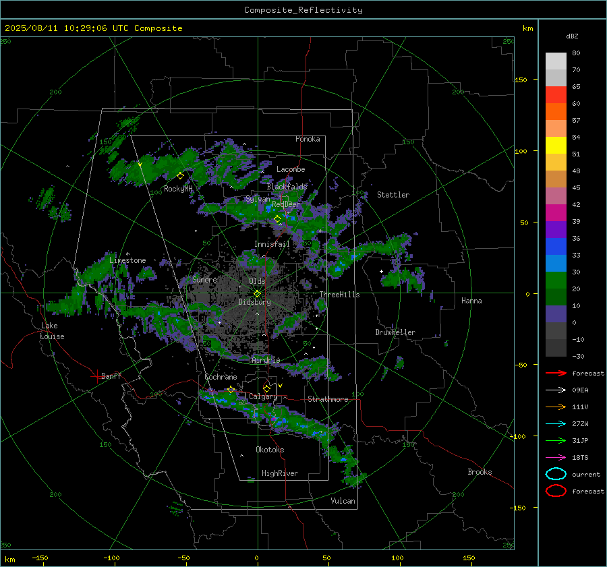The height and width of the screenshot is (567, 607).
Task: Click the cyan 'current' ellipse legend icon
Action: point(556,474)
